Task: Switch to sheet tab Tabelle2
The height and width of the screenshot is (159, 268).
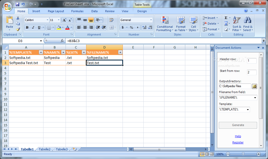Action: (44, 149)
